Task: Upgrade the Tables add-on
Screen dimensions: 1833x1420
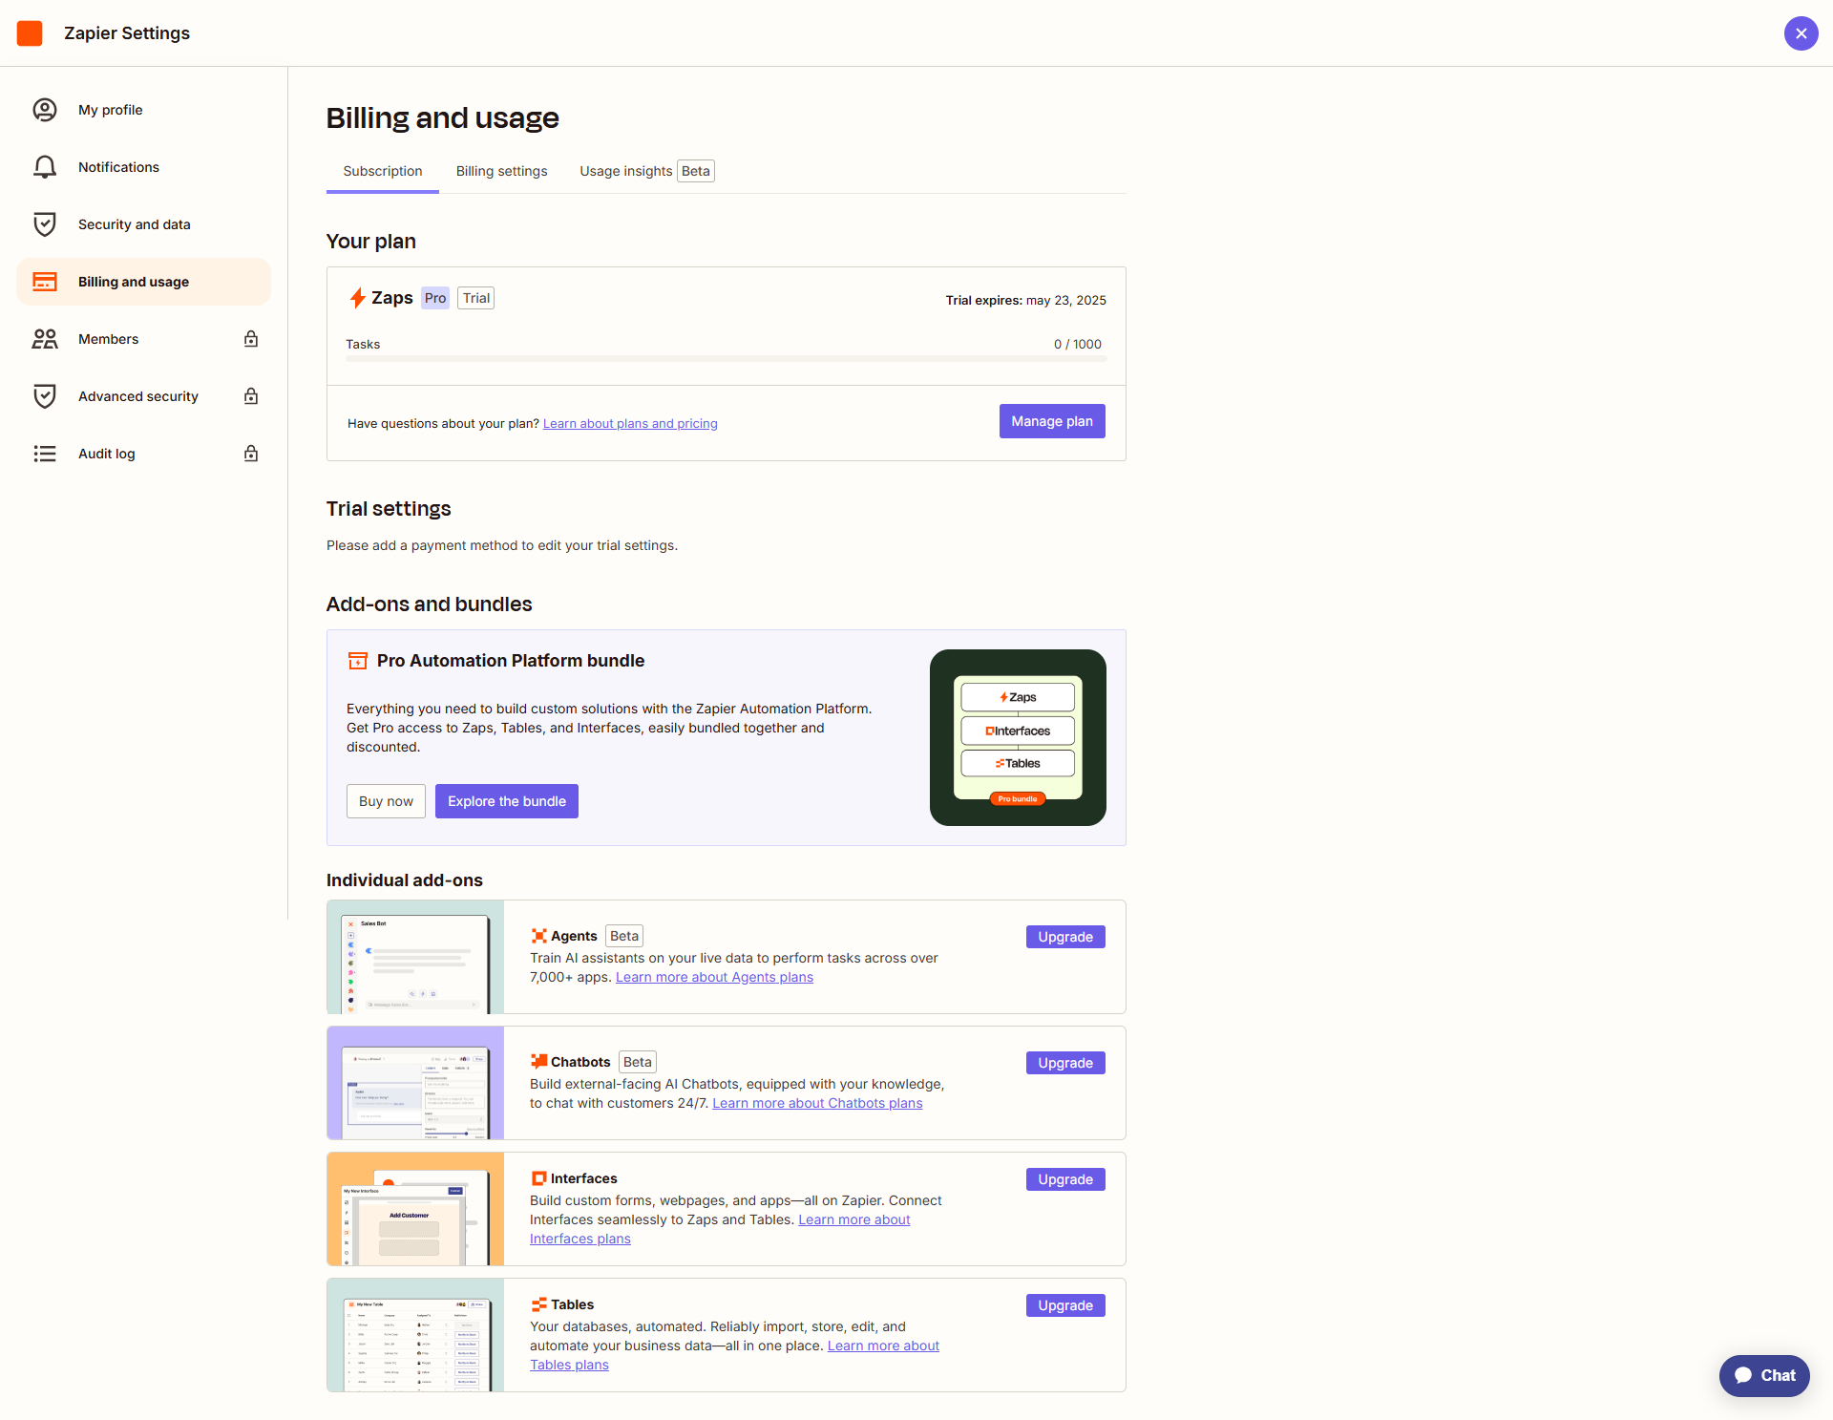Action: (x=1065, y=1305)
